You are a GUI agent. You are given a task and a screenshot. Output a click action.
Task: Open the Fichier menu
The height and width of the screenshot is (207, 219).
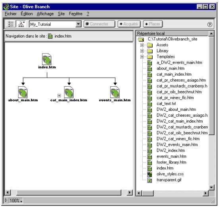pyautogui.click(x=11, y=13)
